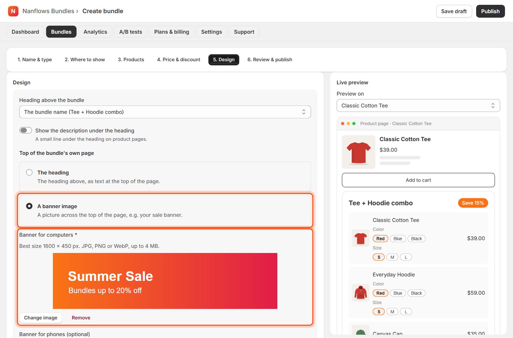The height and width of the screenshot is (338, 513).
Task: Click the Nanflows orange N logo
Action: click(13, 11)
